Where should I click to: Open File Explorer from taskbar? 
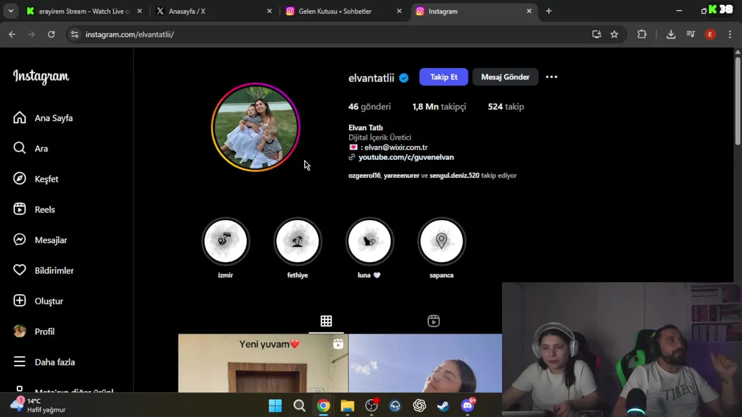(x=347, y=405)
